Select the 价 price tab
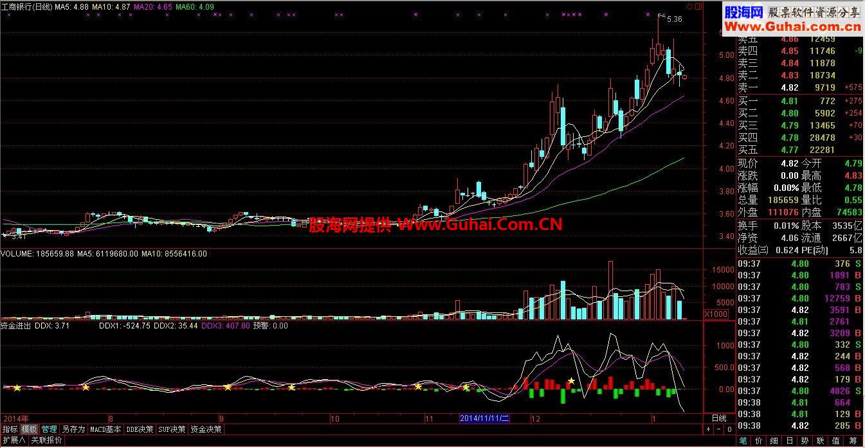 (758, 441)
